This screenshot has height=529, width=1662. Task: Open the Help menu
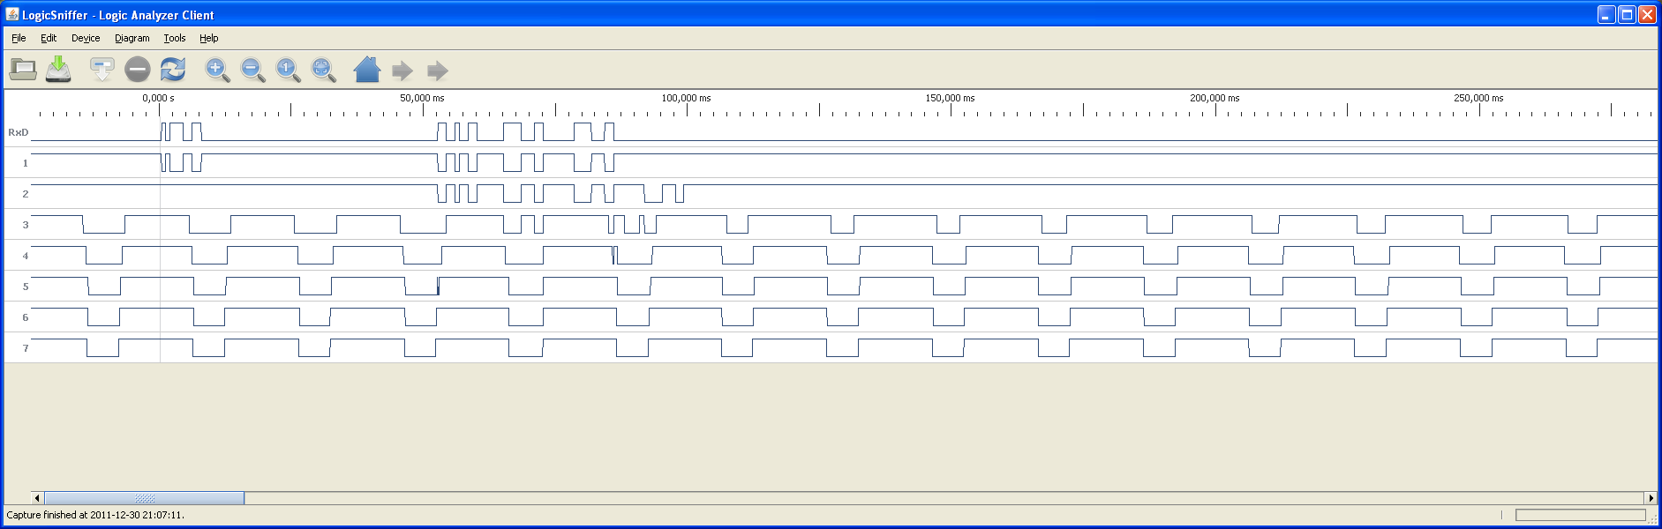coord(209,38)
